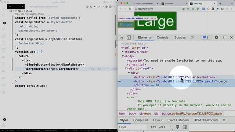Go forward in browser history
This screenshot has height=132, width=235.
(125, 9)
